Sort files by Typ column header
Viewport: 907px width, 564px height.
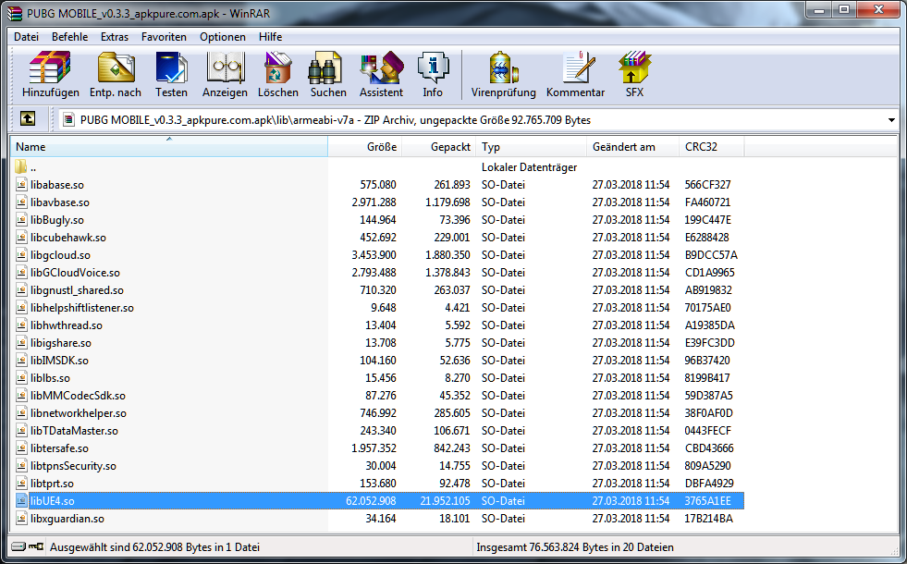click(532, 147)
